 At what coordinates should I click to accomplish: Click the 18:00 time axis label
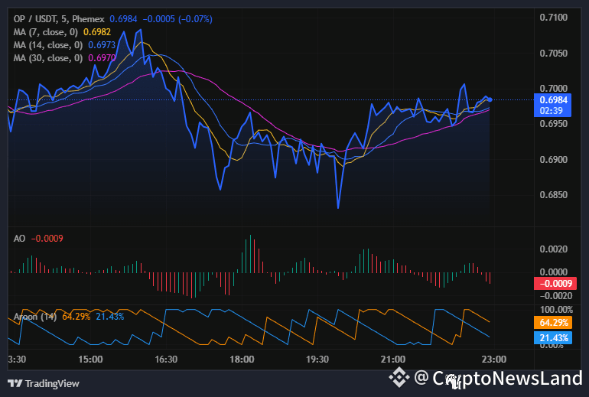(x=242, y=360)
